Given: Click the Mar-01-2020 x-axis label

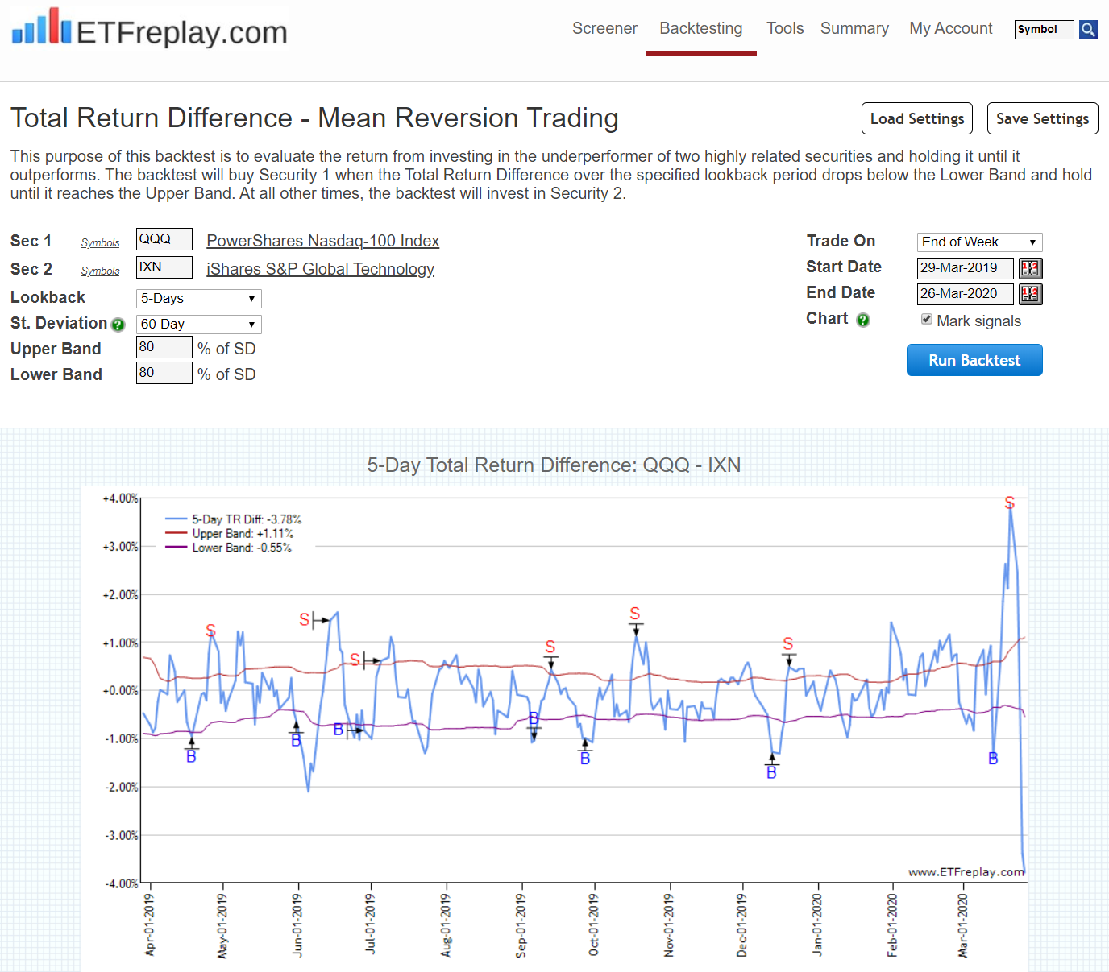Looking at the screenshot, I should (963, 925).
